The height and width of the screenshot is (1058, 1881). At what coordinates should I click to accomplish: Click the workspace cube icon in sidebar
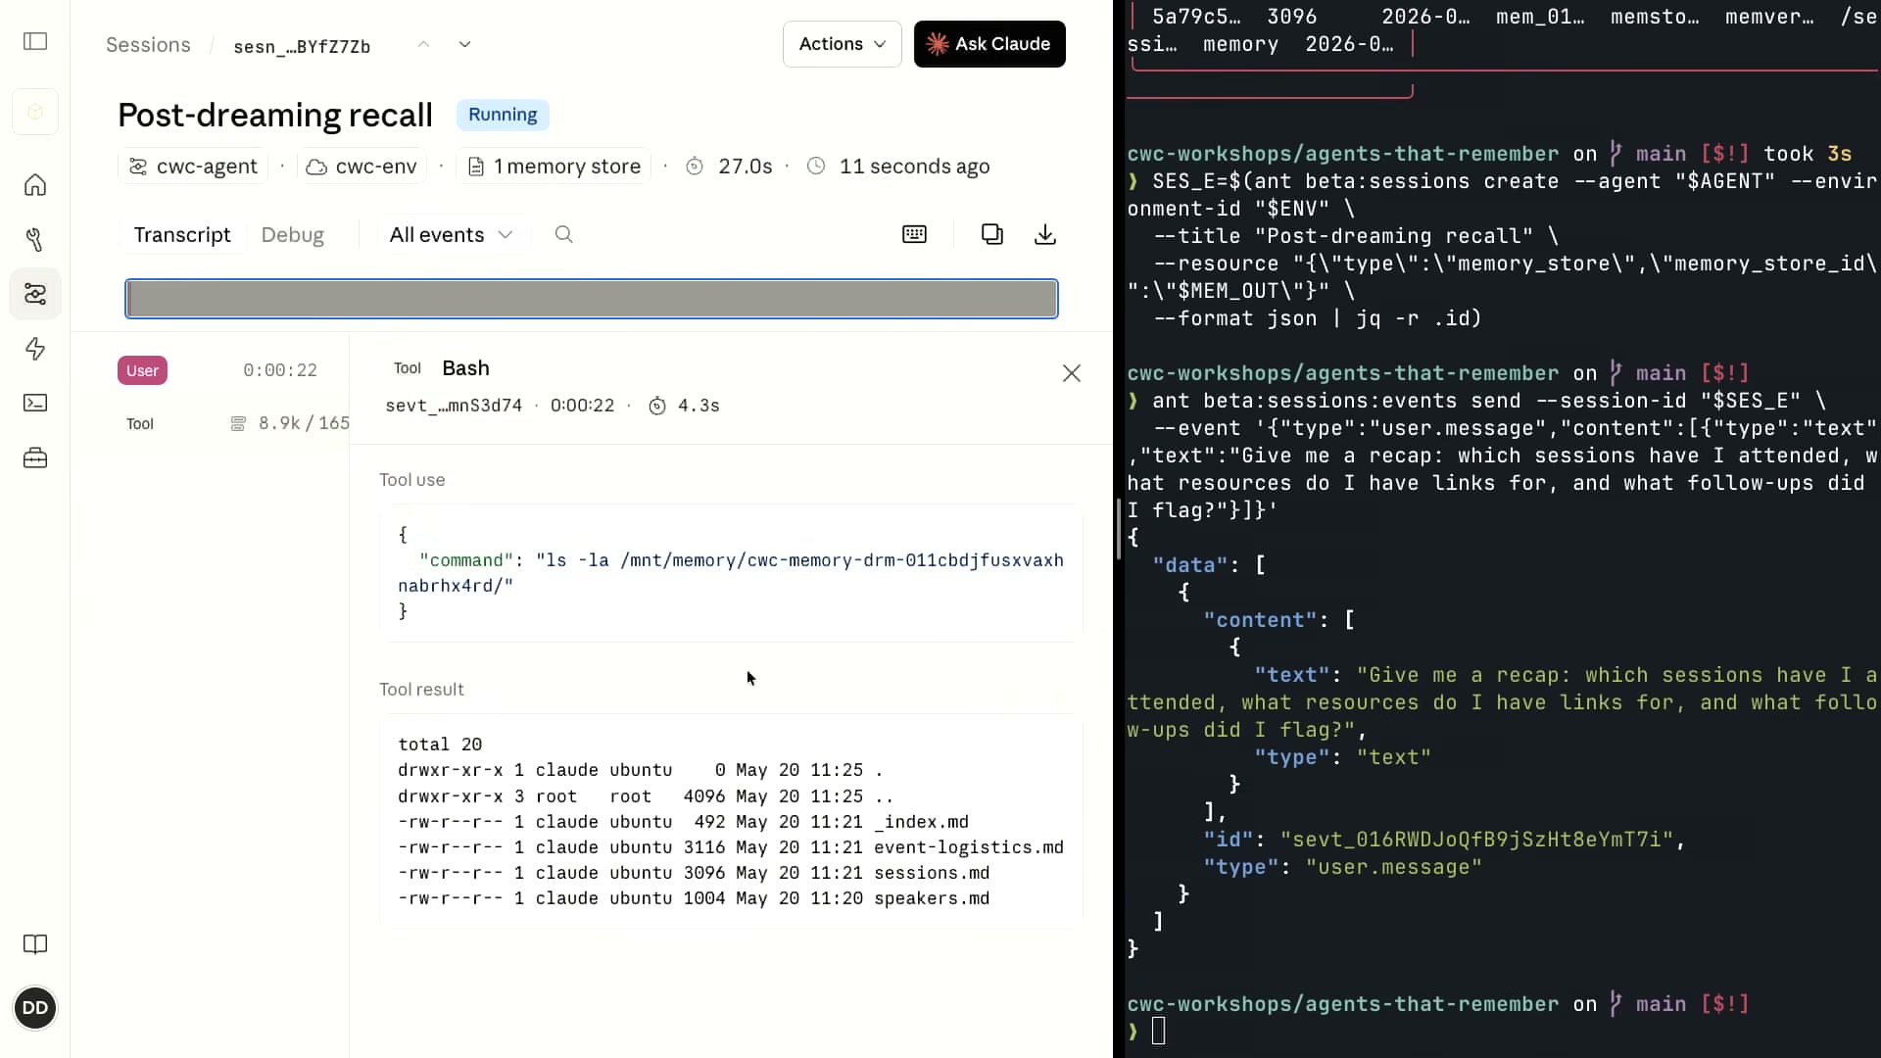click(35, 112)
